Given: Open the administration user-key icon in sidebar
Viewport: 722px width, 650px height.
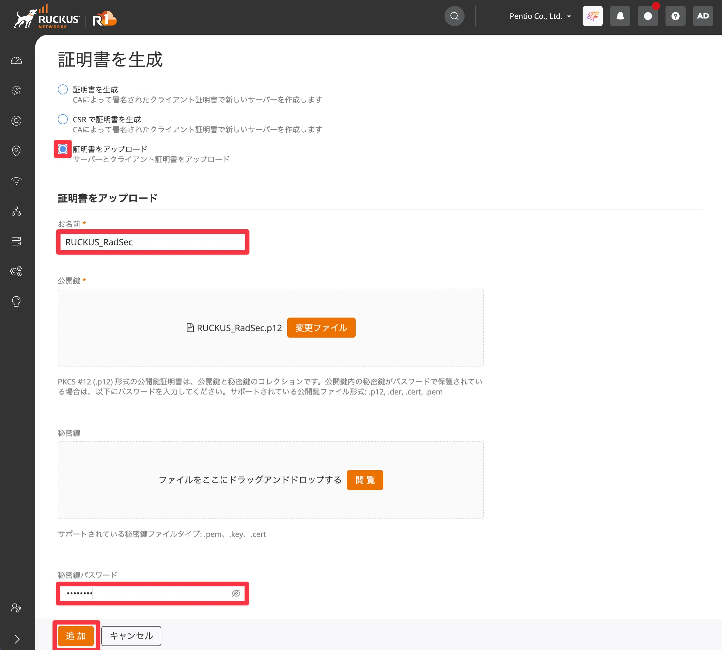Looking at the screenshot, I should [16, 608].
